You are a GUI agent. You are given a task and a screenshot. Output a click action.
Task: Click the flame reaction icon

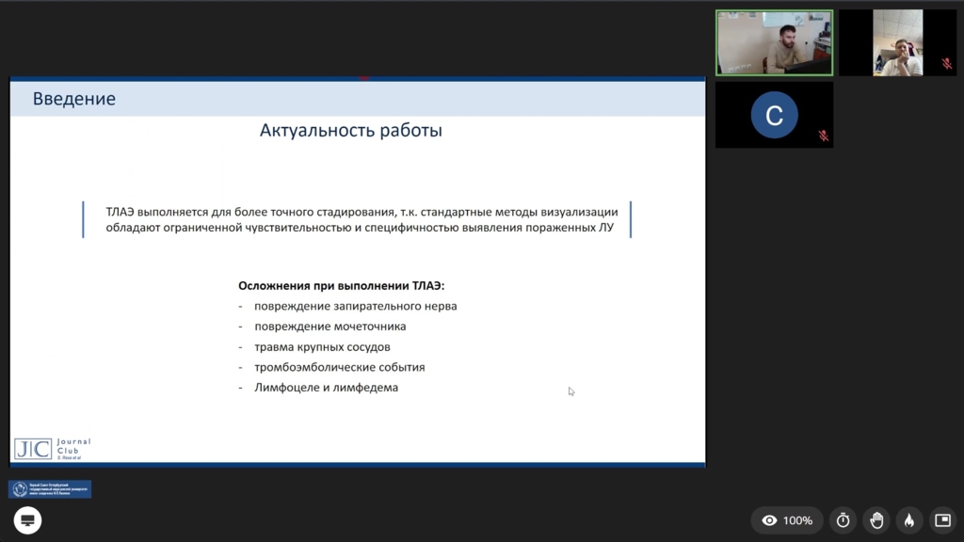pos(909,520)
